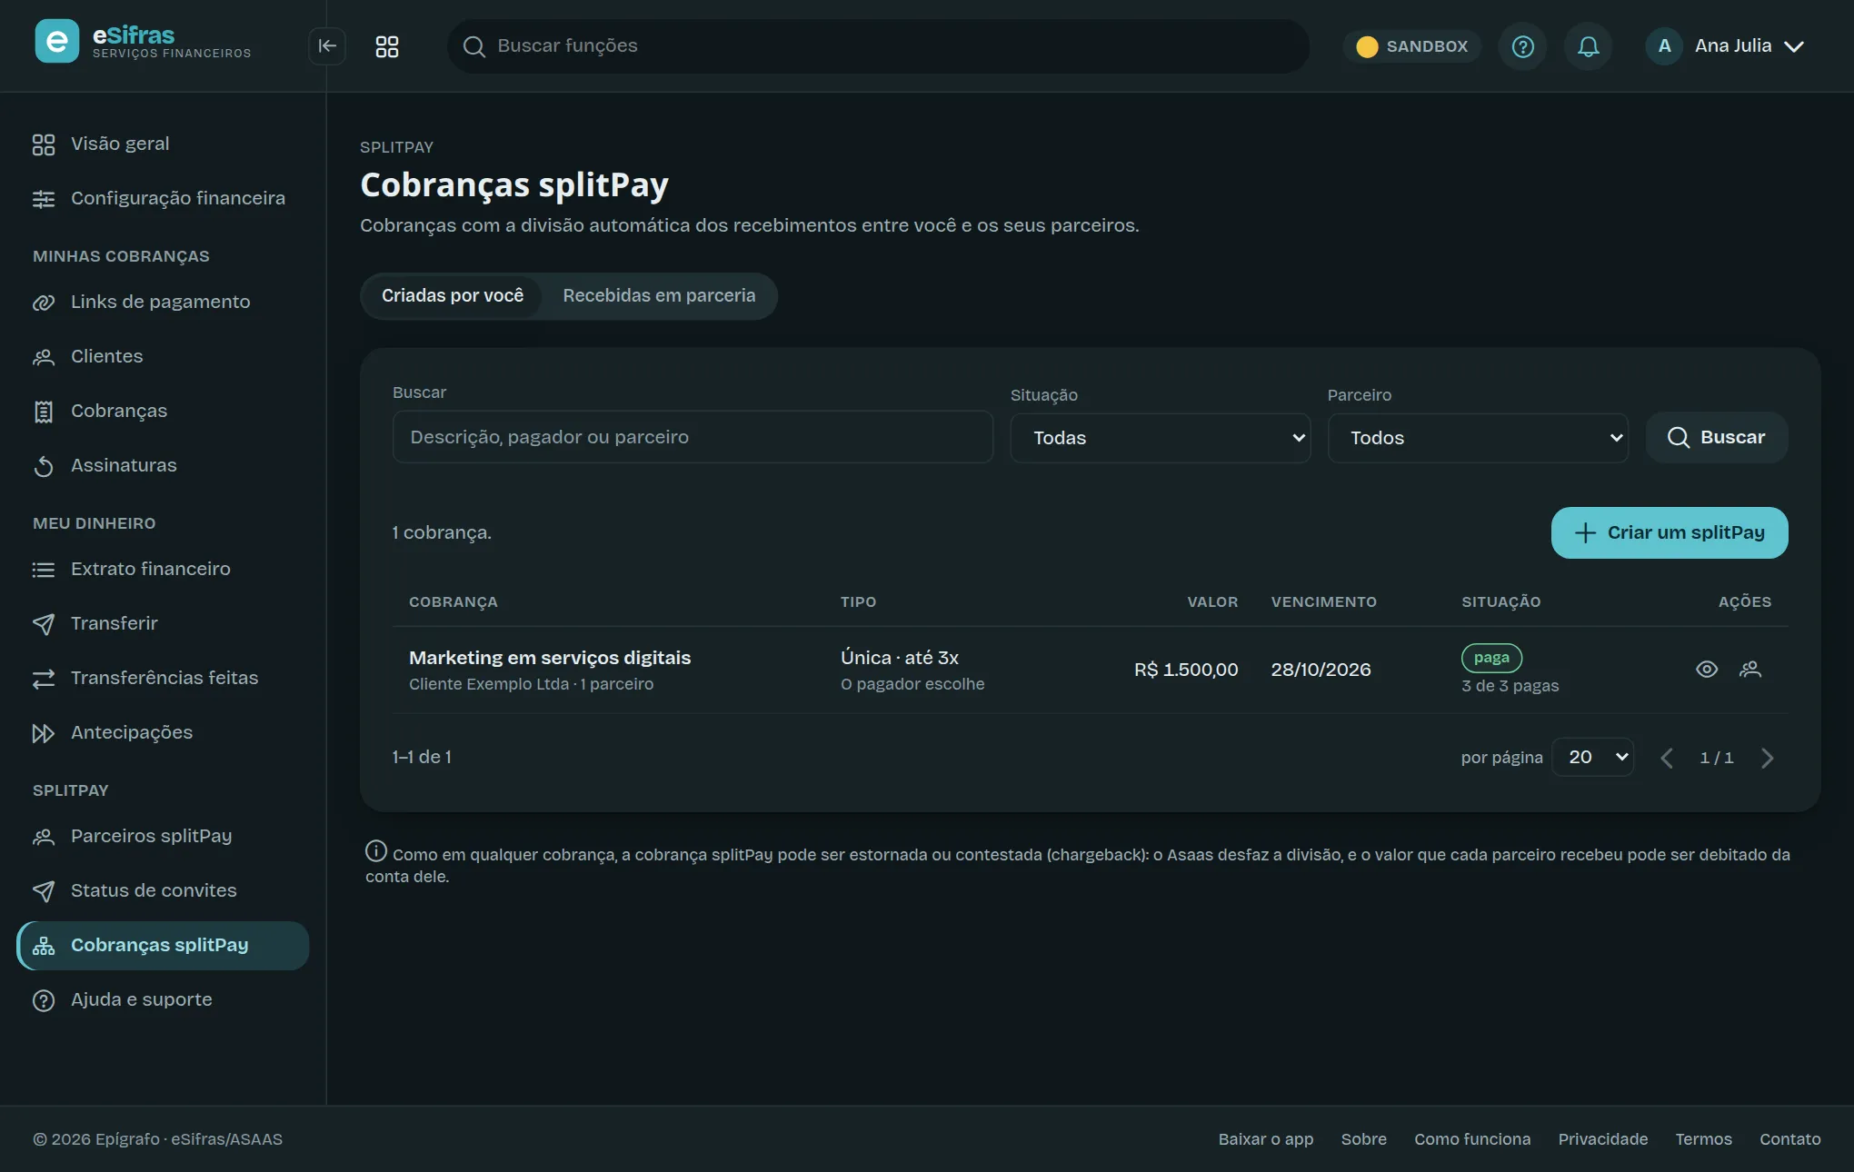The height and width of the screenshot is (1172, 1854).
Task: Open Como funciona footer link
Action: coord(1472,1139)
